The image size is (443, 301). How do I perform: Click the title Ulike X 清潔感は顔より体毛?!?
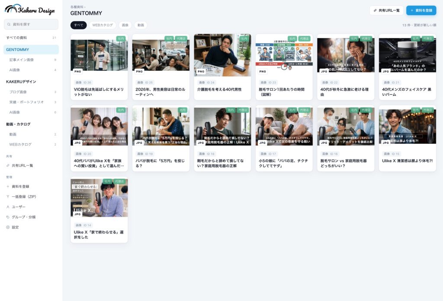pos(408,161)
